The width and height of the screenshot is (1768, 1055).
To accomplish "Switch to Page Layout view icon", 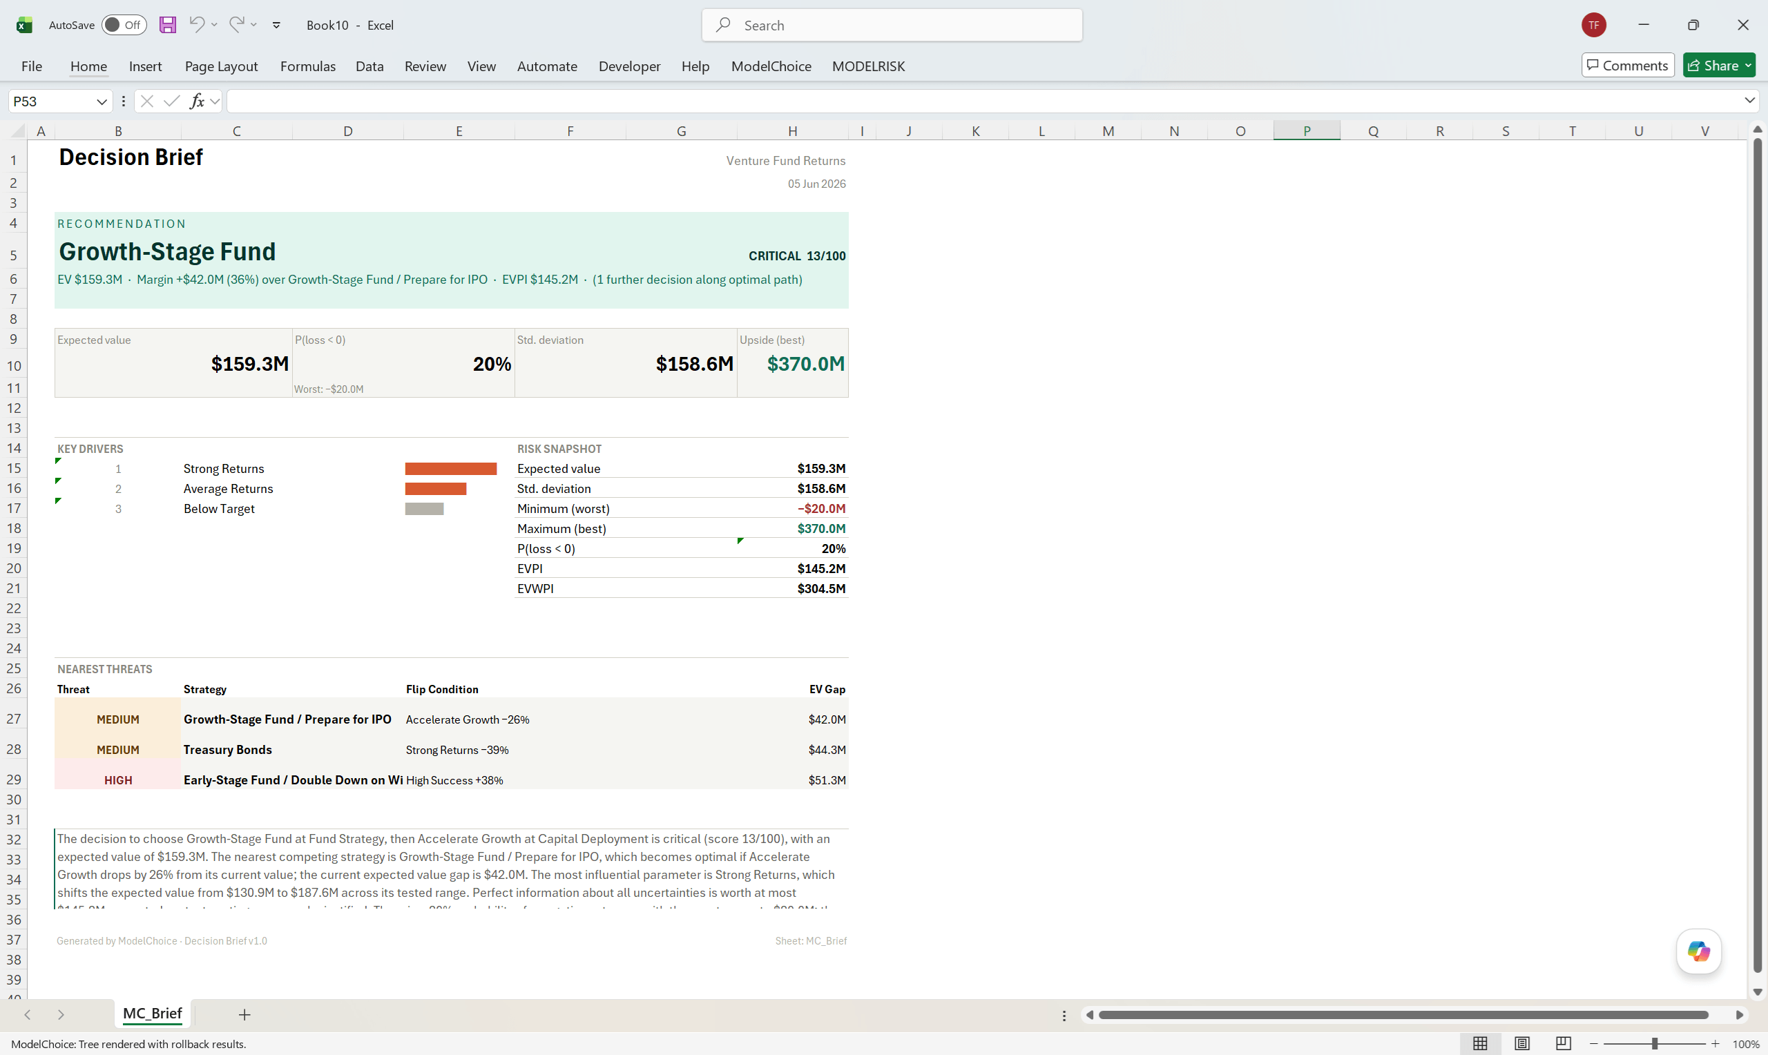I will point(1522,1044).
